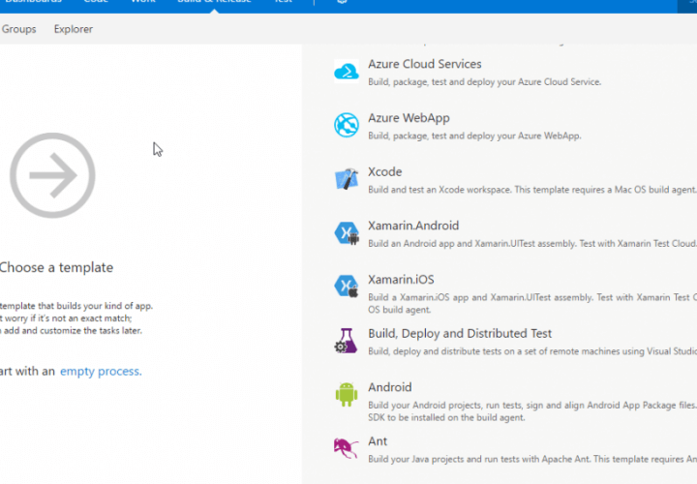
Task: Choose the Xamarin.Android template title
Action: click(x=413, y=226)
